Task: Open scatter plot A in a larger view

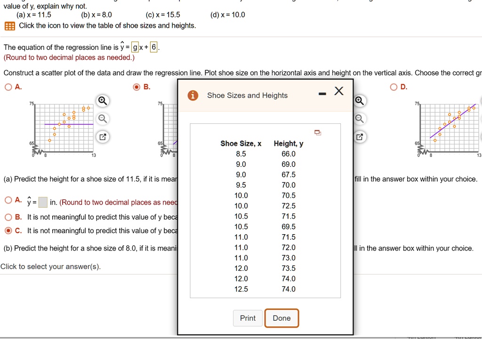Action: pyautogui.click(x=103, y=137)
